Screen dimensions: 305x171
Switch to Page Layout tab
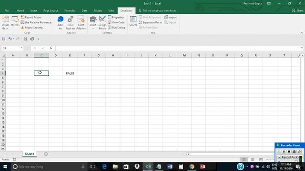tap(51, 10)
